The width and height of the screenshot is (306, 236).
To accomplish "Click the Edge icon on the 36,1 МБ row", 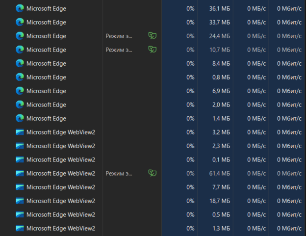I will pos(20,8).
